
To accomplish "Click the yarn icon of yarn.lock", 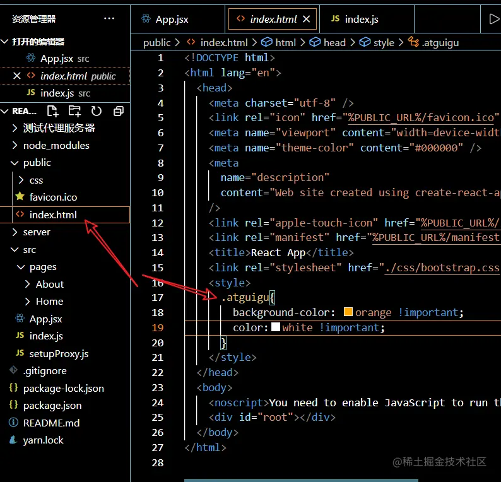I will tap(13, 440).
